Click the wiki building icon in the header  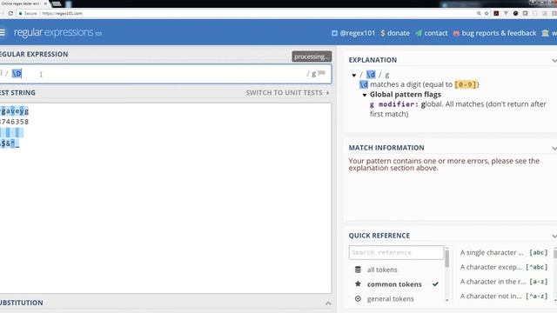(546, 33)
